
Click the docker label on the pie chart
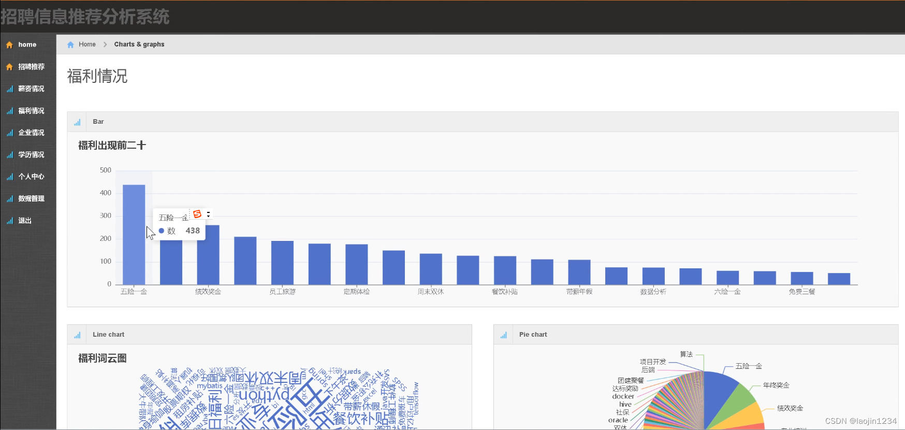[x=623, y=396]
